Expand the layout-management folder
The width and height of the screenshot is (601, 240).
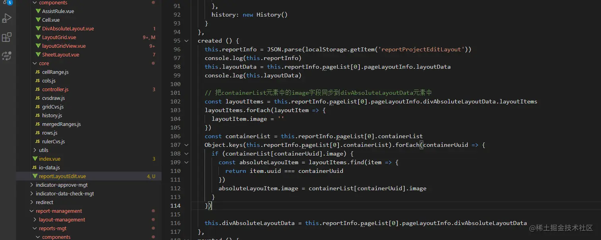35,220
